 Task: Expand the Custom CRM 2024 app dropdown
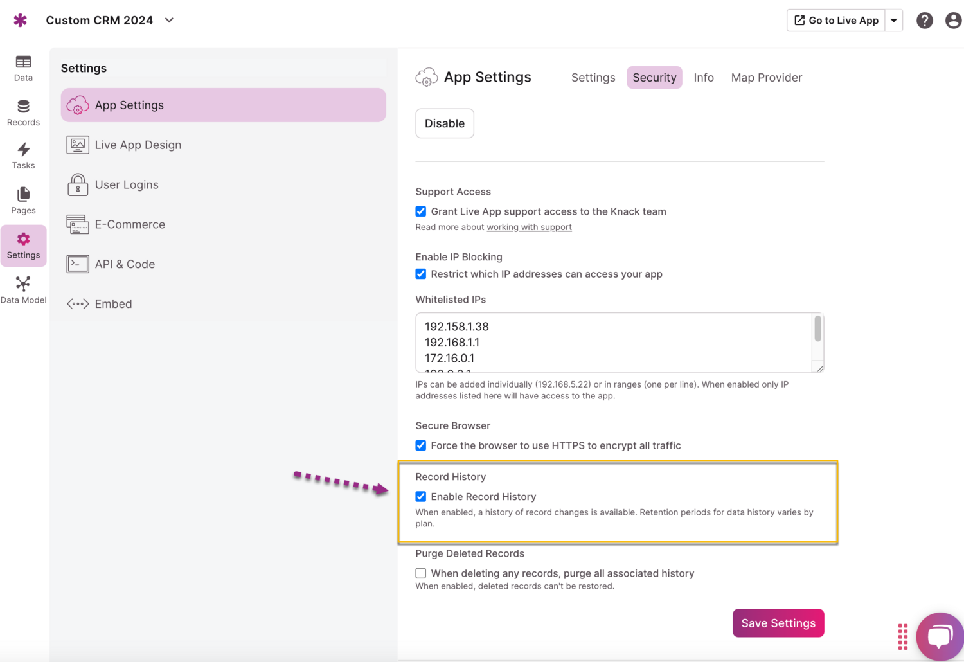click(169, 21)
